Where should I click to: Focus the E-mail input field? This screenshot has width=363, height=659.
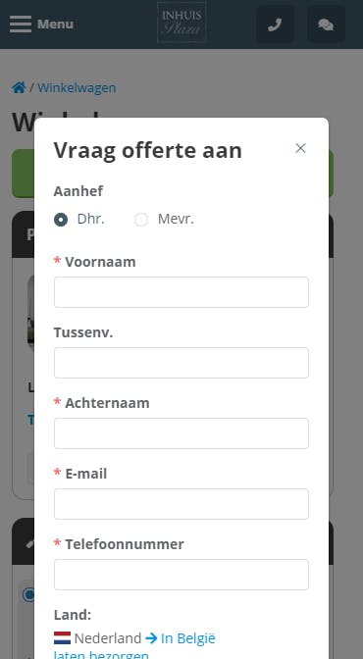[x=181, y=504]
